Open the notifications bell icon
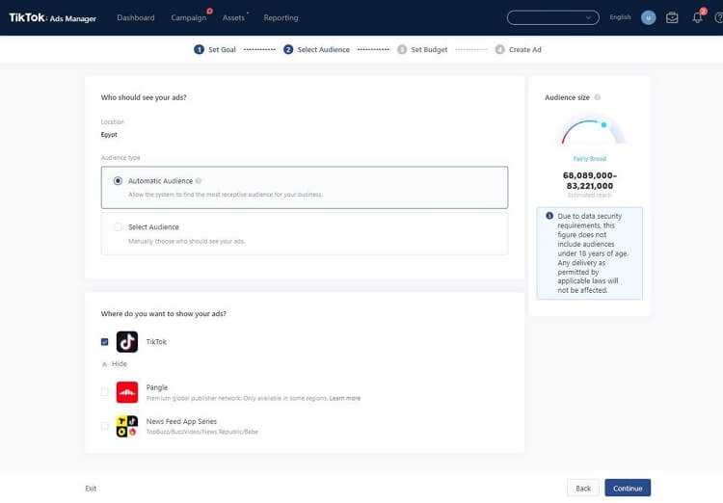Viewport: 723px width, 503px height. 697,17
